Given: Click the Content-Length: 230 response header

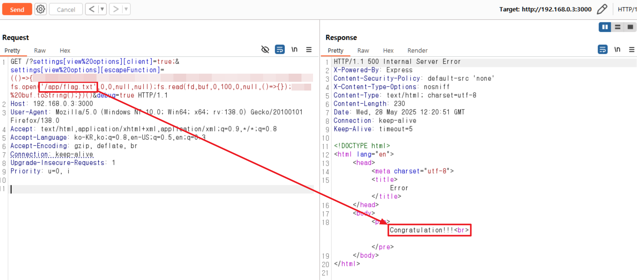Looking at the screenshot, I should pyautogui.click(x=369, y=104).
